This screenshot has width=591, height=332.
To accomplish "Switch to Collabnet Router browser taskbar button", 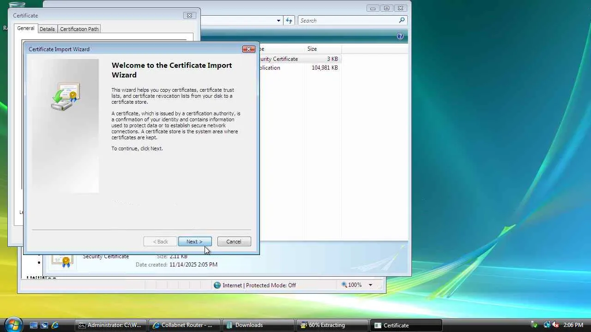I will [x=185, y=325].
